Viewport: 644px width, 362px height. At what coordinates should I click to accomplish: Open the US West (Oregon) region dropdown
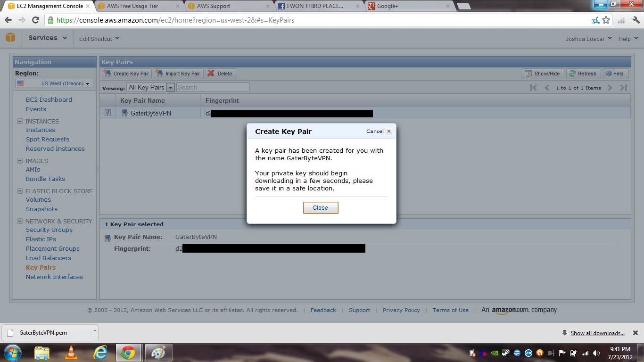[54, 83]
